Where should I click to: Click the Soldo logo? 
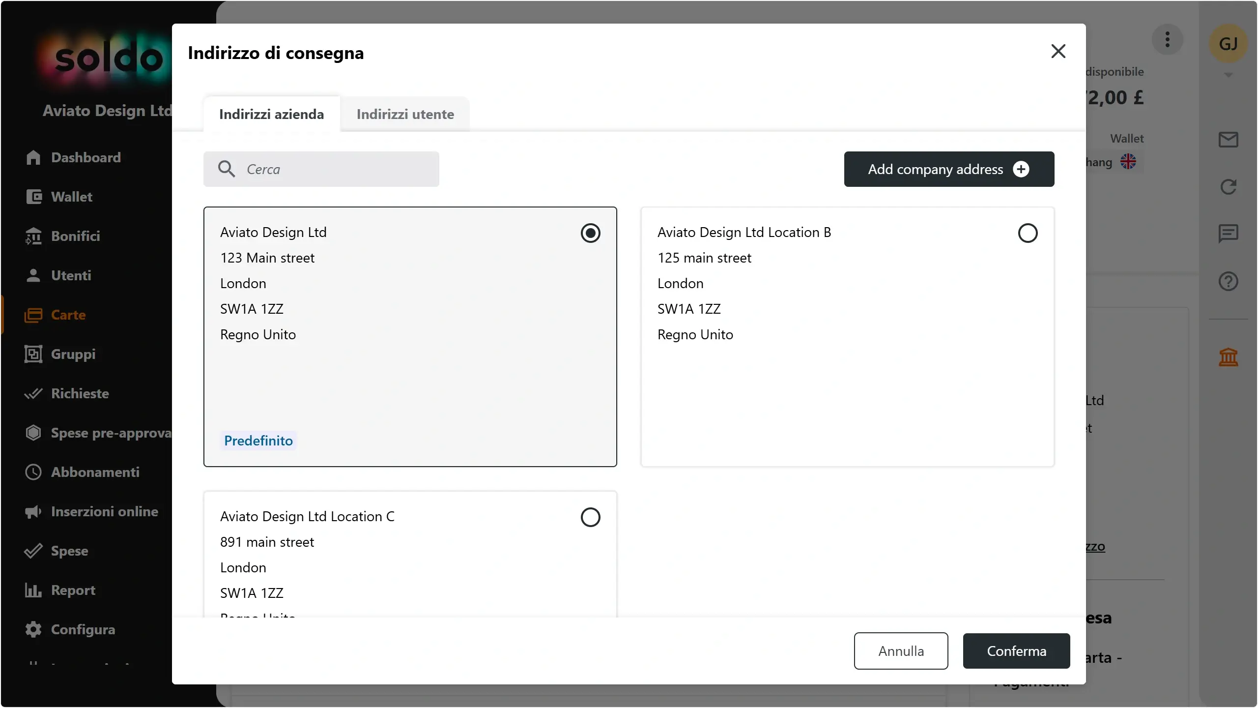pyautogui.click(x=108, y=59)
